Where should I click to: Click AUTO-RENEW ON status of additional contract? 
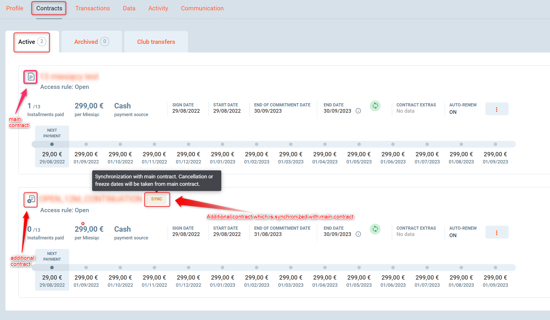click(453, 235)
